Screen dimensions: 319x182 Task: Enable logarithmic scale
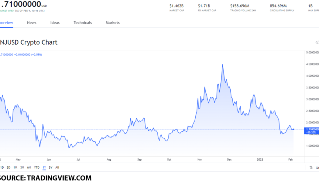317,167
